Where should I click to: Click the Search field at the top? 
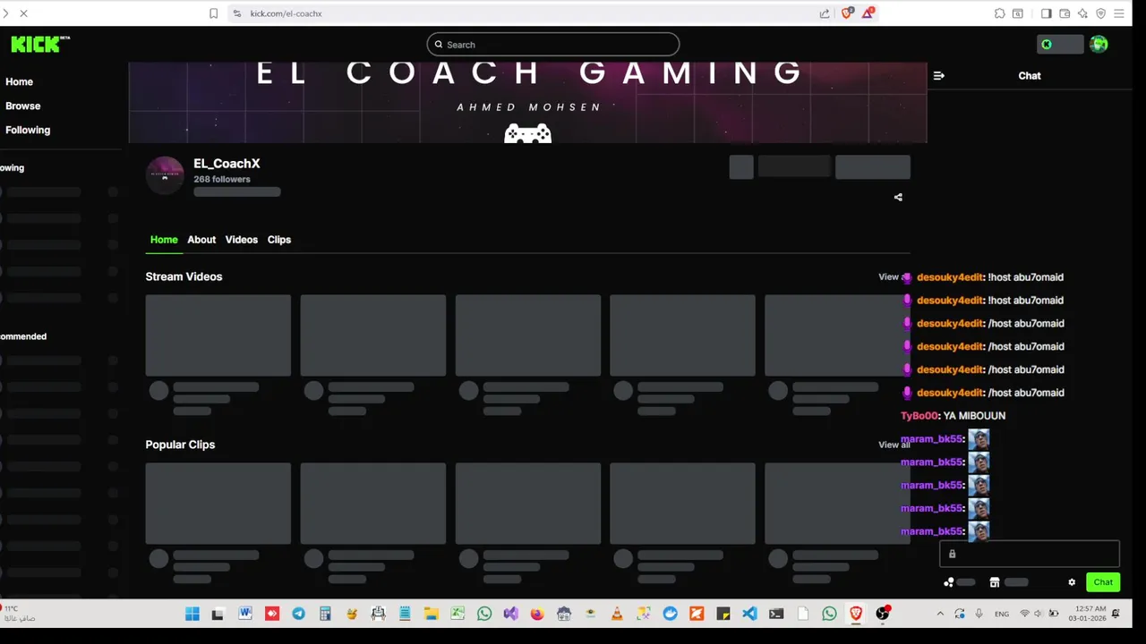(x=553, y=44)
